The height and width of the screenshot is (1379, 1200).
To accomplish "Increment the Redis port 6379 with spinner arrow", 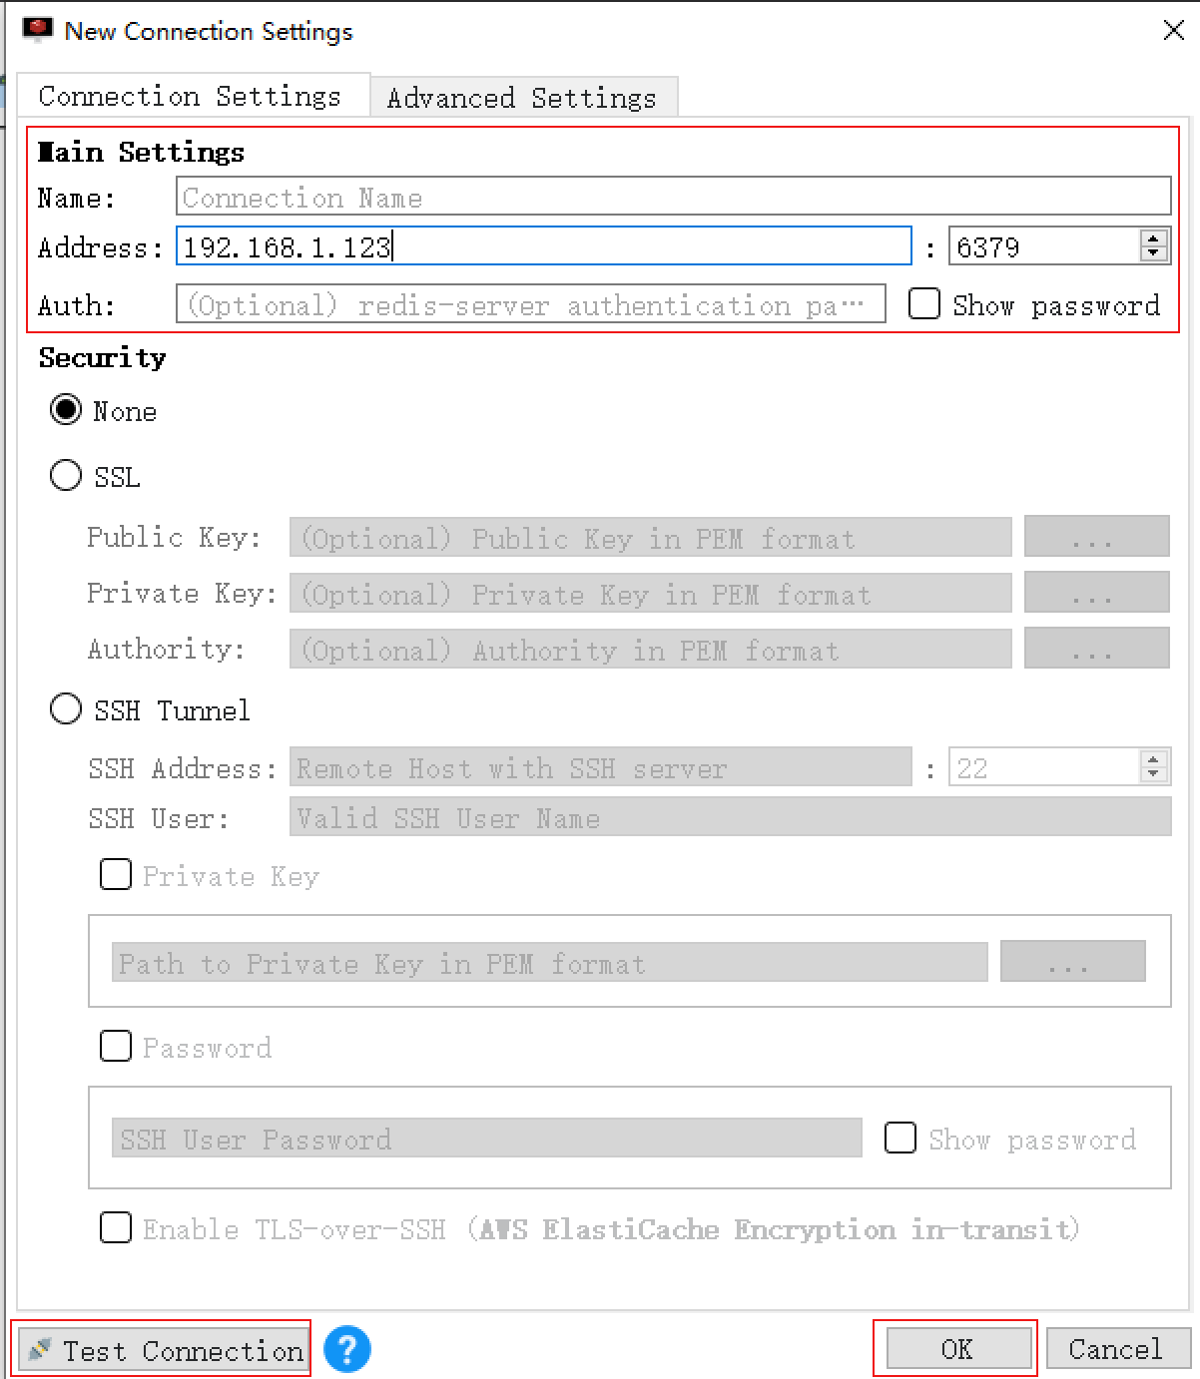I will coord(1153,239).
